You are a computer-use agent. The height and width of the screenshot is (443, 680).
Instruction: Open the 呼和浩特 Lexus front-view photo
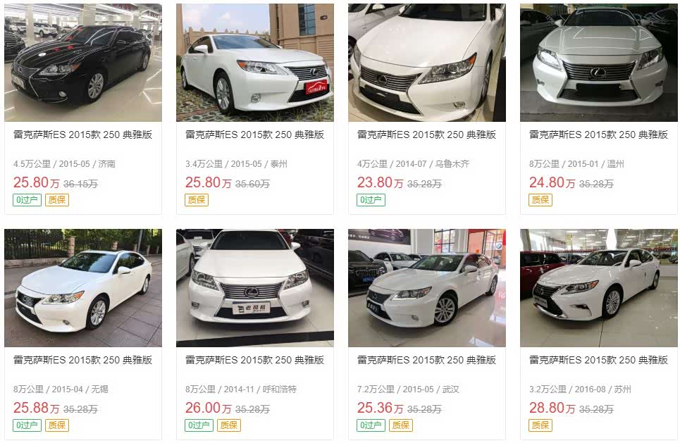[255, 288]
